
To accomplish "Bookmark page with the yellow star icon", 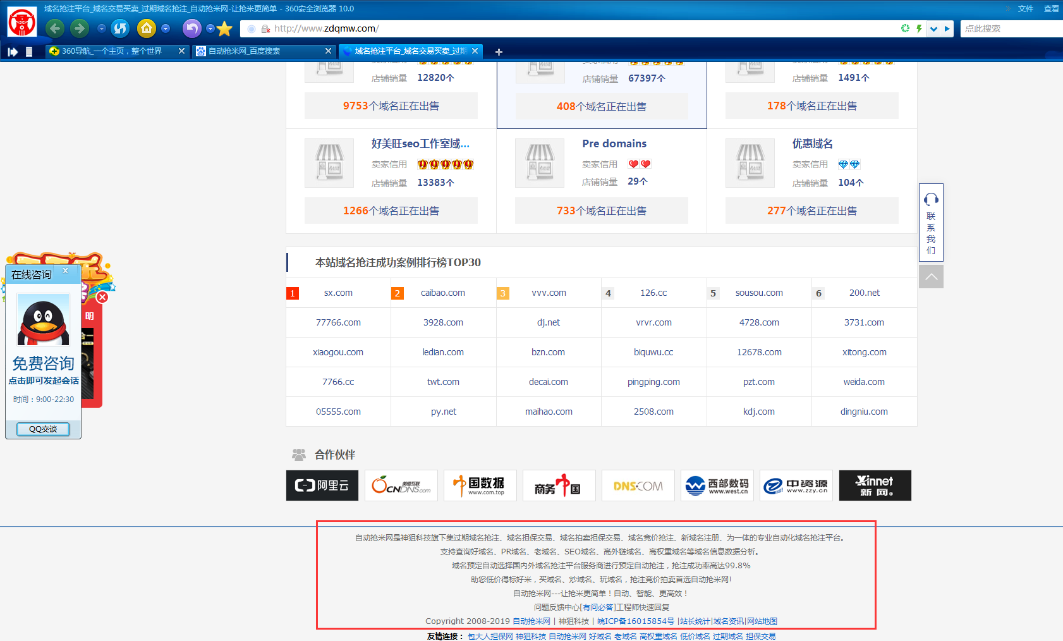I will tap(224, 29).
